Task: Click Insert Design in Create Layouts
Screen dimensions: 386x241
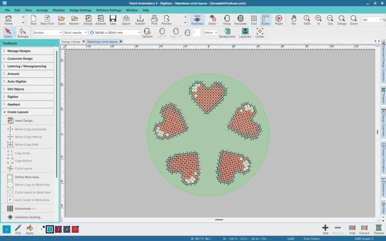Action: (24, 120)
